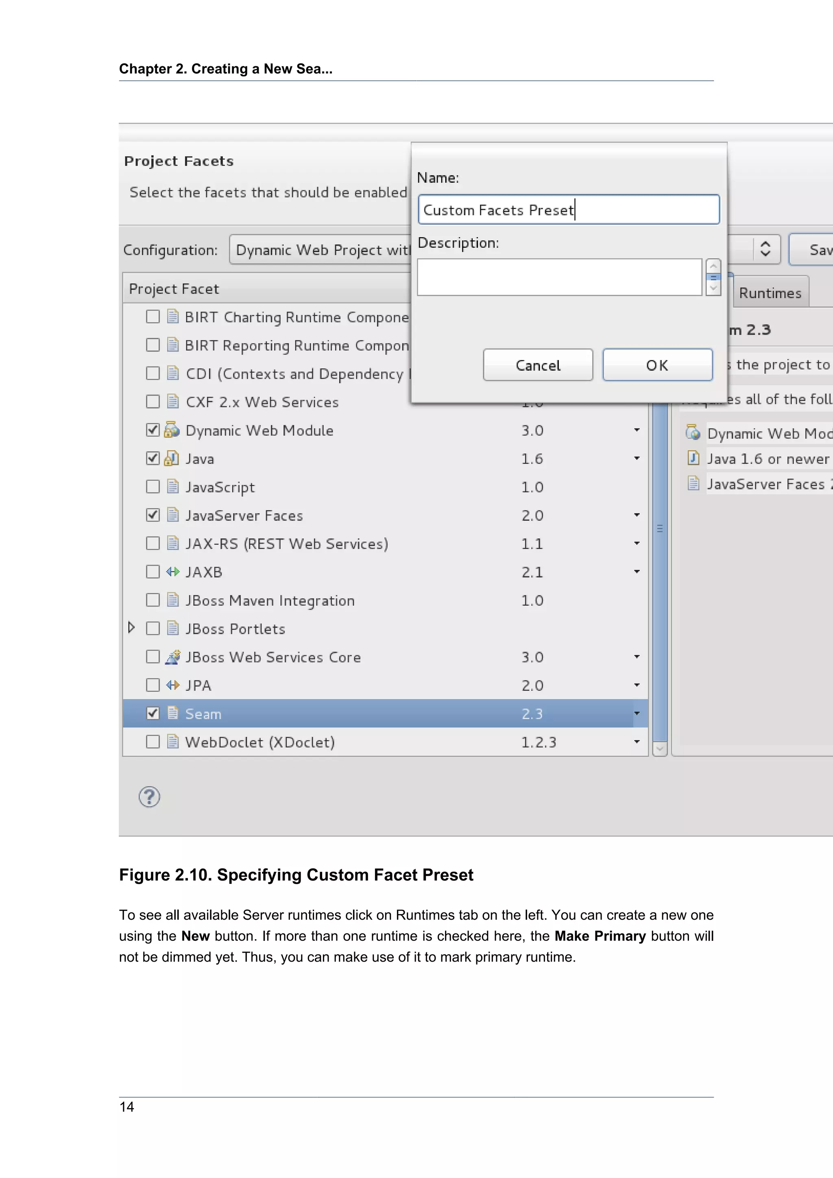
Task: Click the Dynamic Web Module facet icon
Action: 172,430
